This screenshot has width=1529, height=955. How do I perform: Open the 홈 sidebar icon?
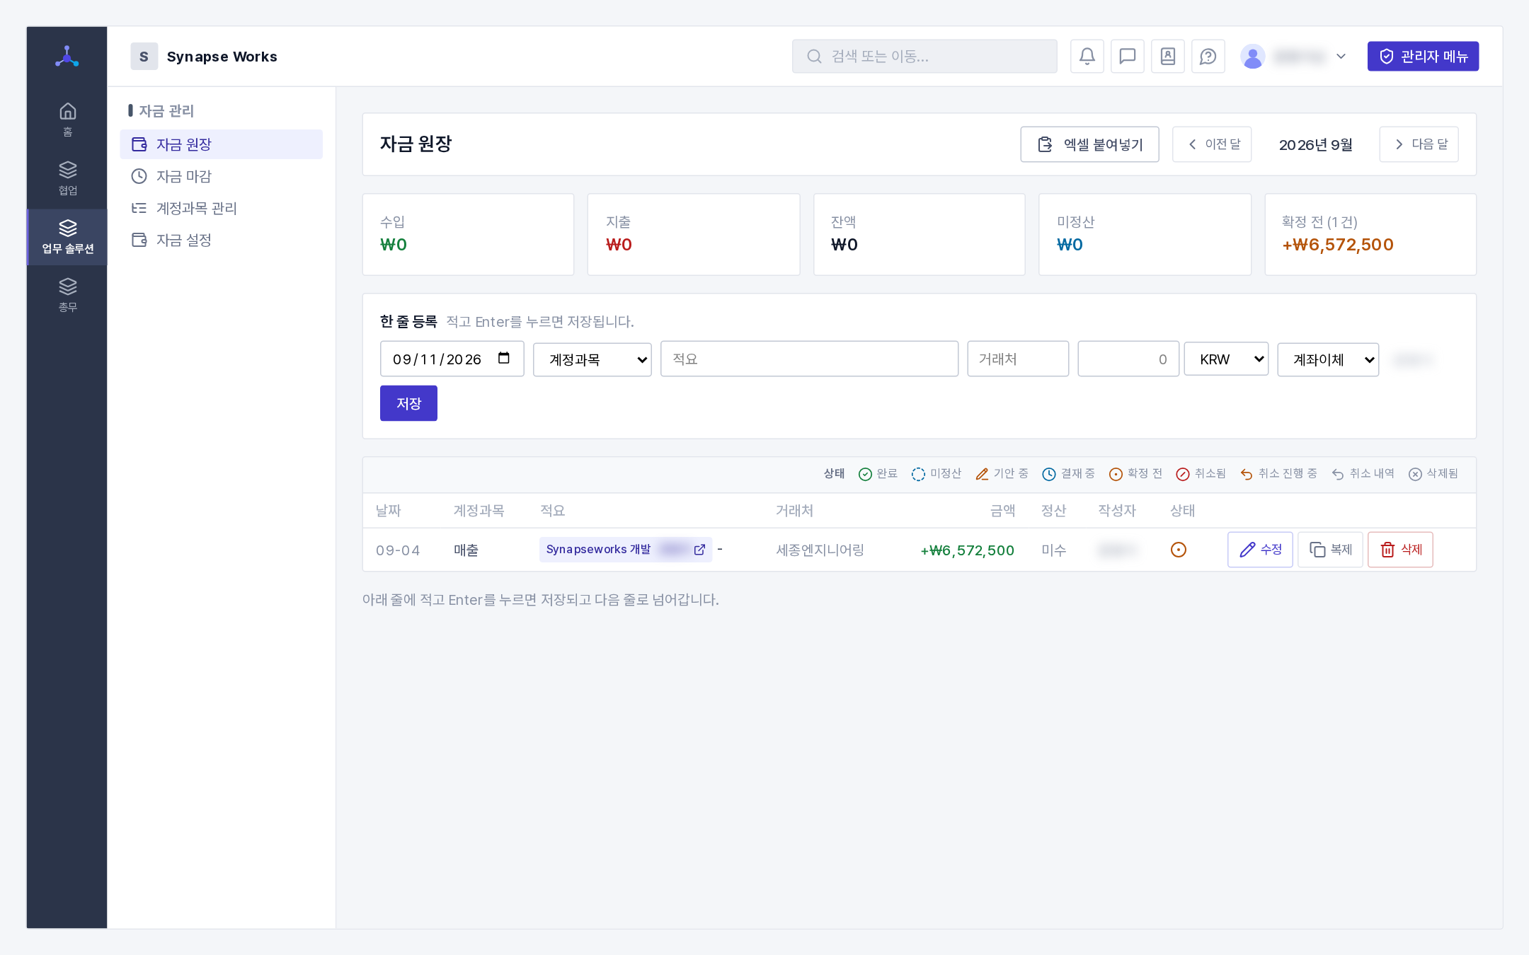coord(67,120)
